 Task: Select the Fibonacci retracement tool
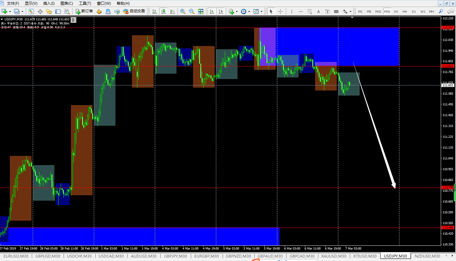(310, 11)
